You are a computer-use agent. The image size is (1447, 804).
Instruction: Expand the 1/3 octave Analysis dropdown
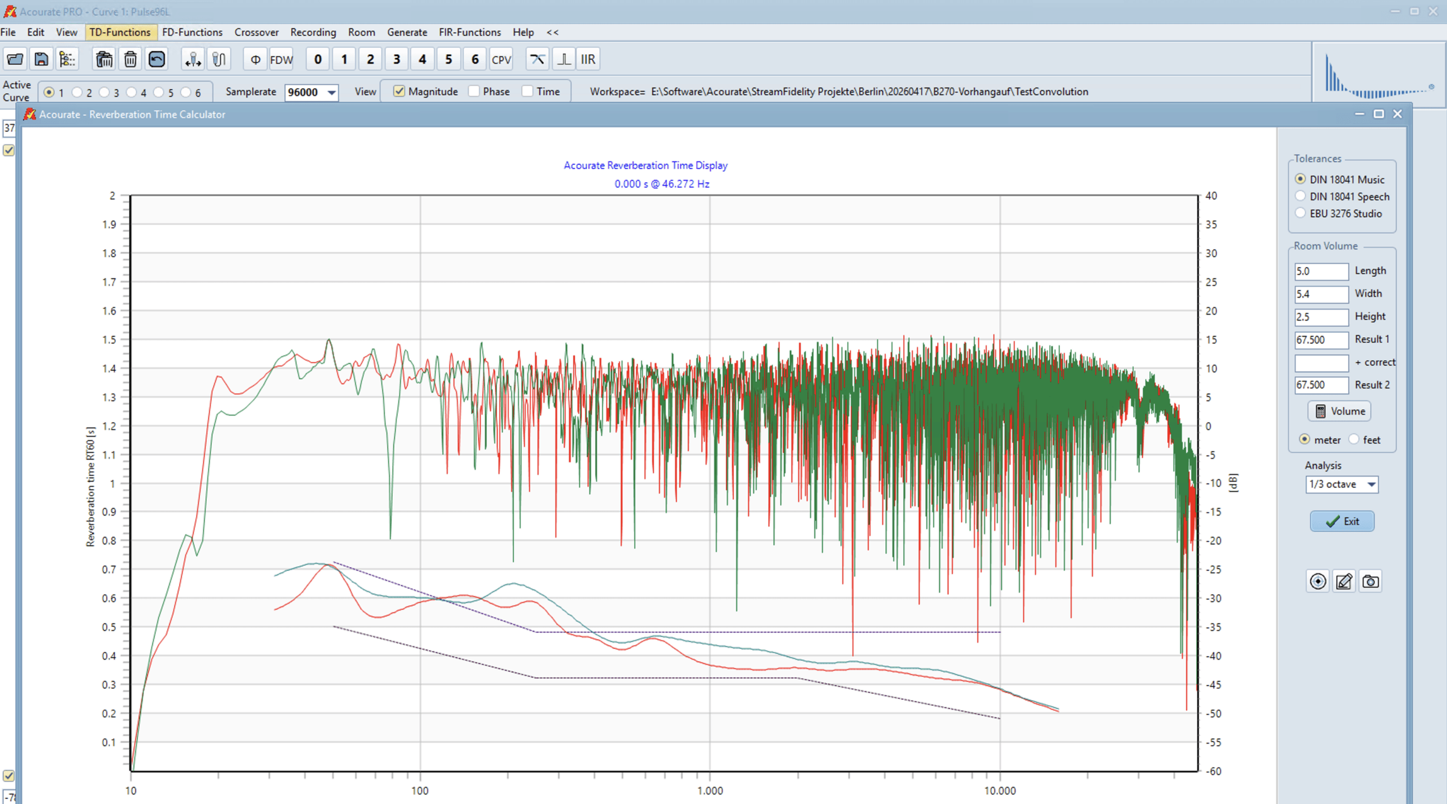1371,484
